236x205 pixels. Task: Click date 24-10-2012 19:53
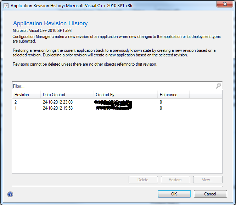pos(58,108)
